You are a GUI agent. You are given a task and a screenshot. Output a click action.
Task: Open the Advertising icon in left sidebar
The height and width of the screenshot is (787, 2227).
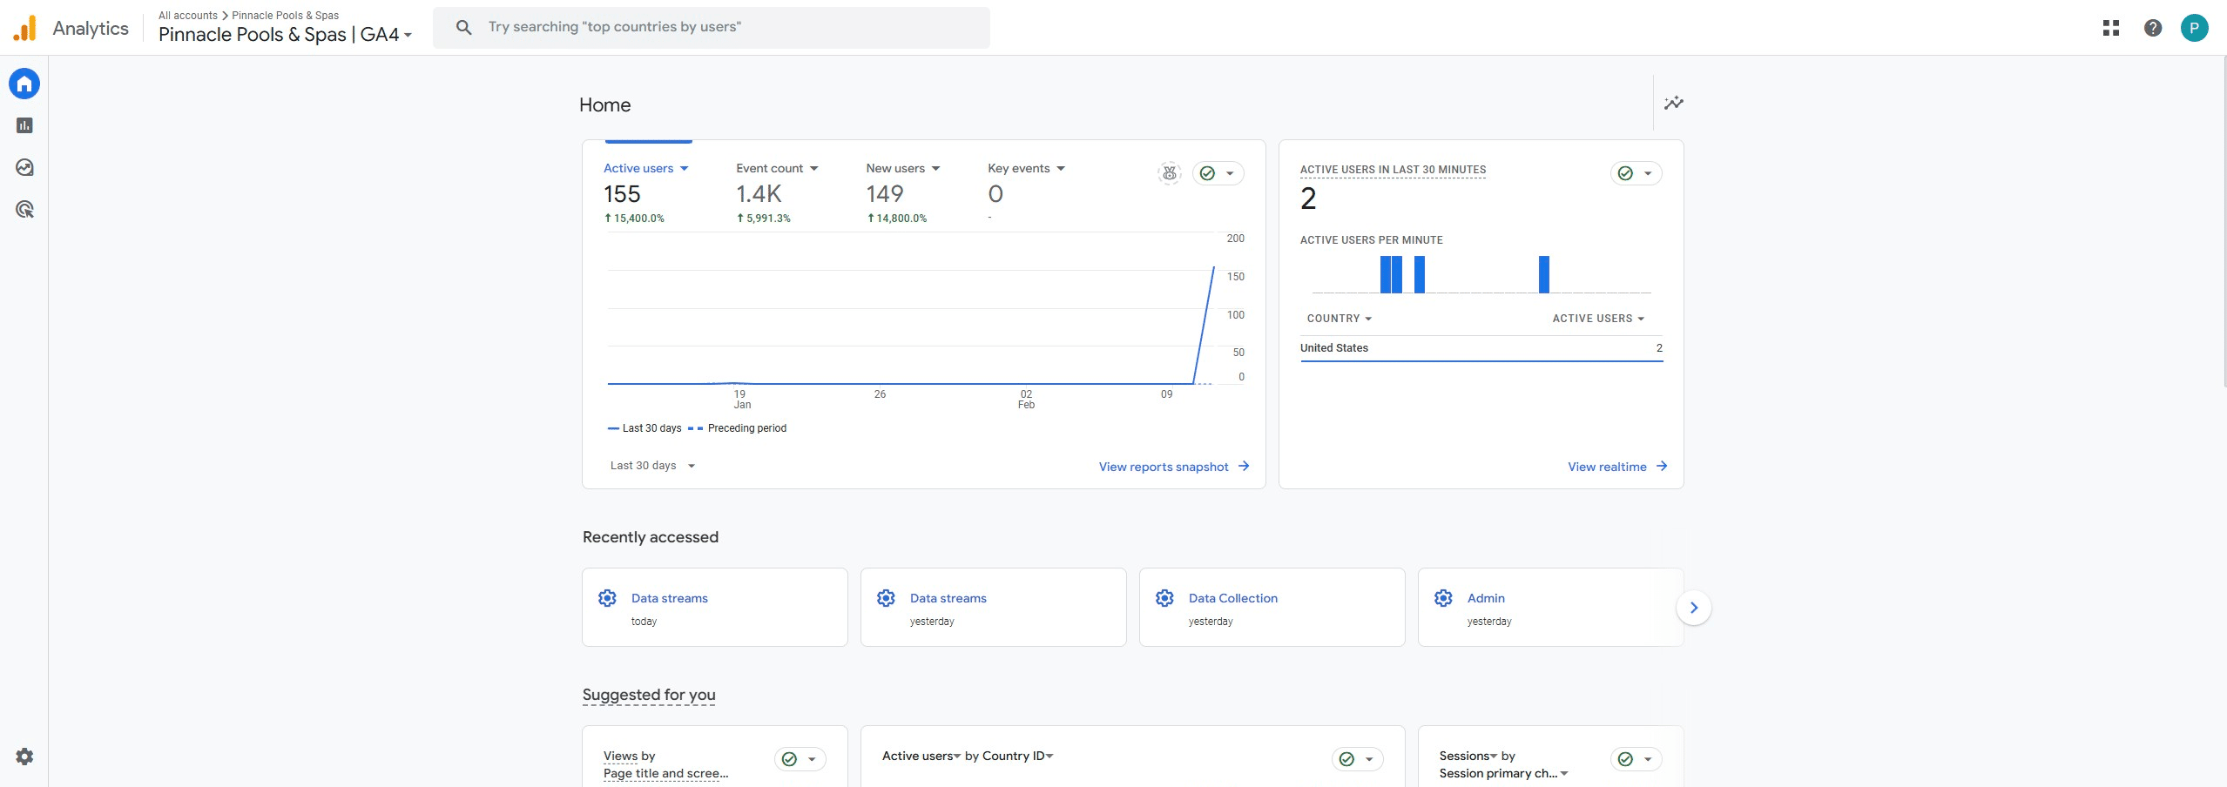(x=24, y=209)
